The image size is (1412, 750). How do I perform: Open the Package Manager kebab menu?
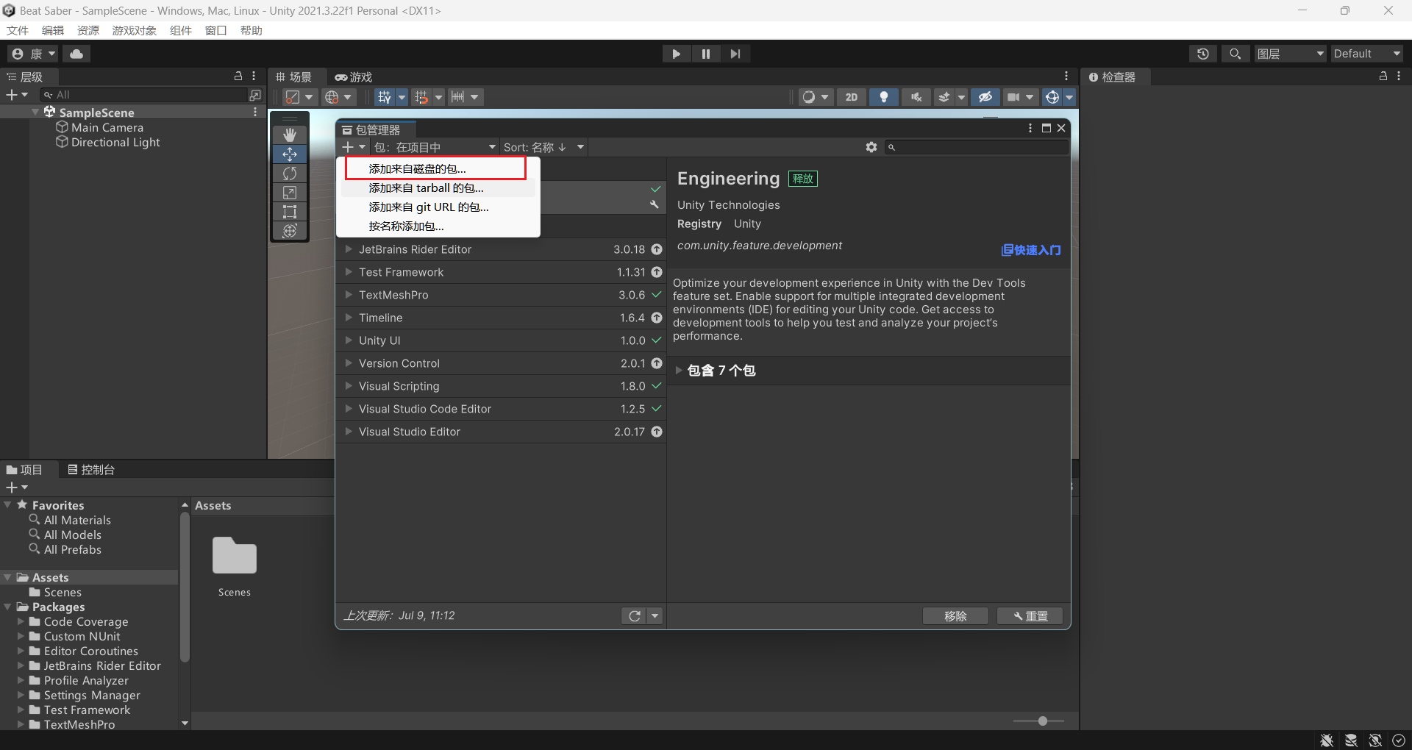click(x=1030, y=128)
